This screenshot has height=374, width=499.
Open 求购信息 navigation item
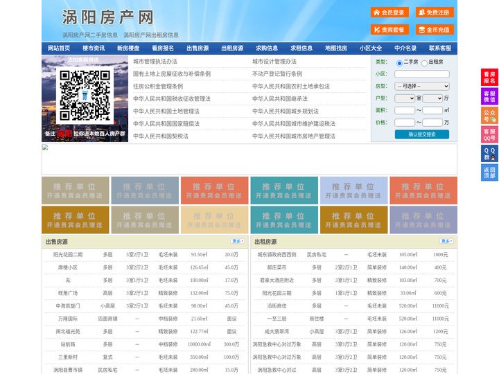pos(267,48)
